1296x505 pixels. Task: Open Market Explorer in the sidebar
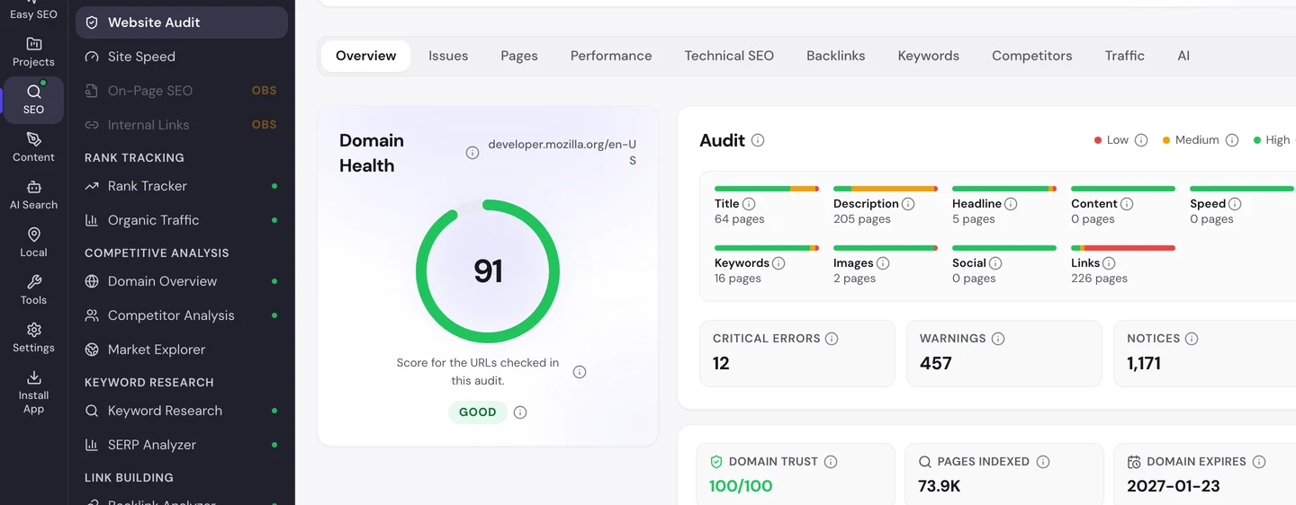(x=182, y=350)
